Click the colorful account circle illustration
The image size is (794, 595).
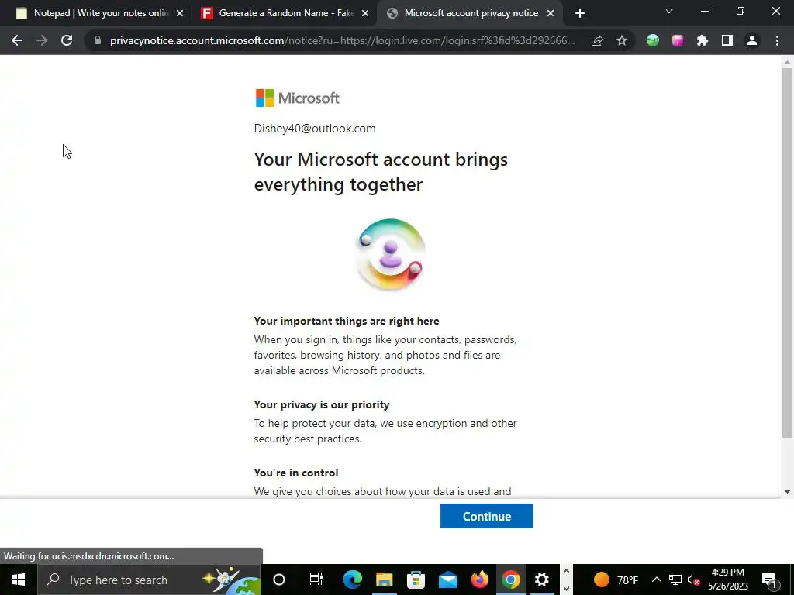[390, 254]
